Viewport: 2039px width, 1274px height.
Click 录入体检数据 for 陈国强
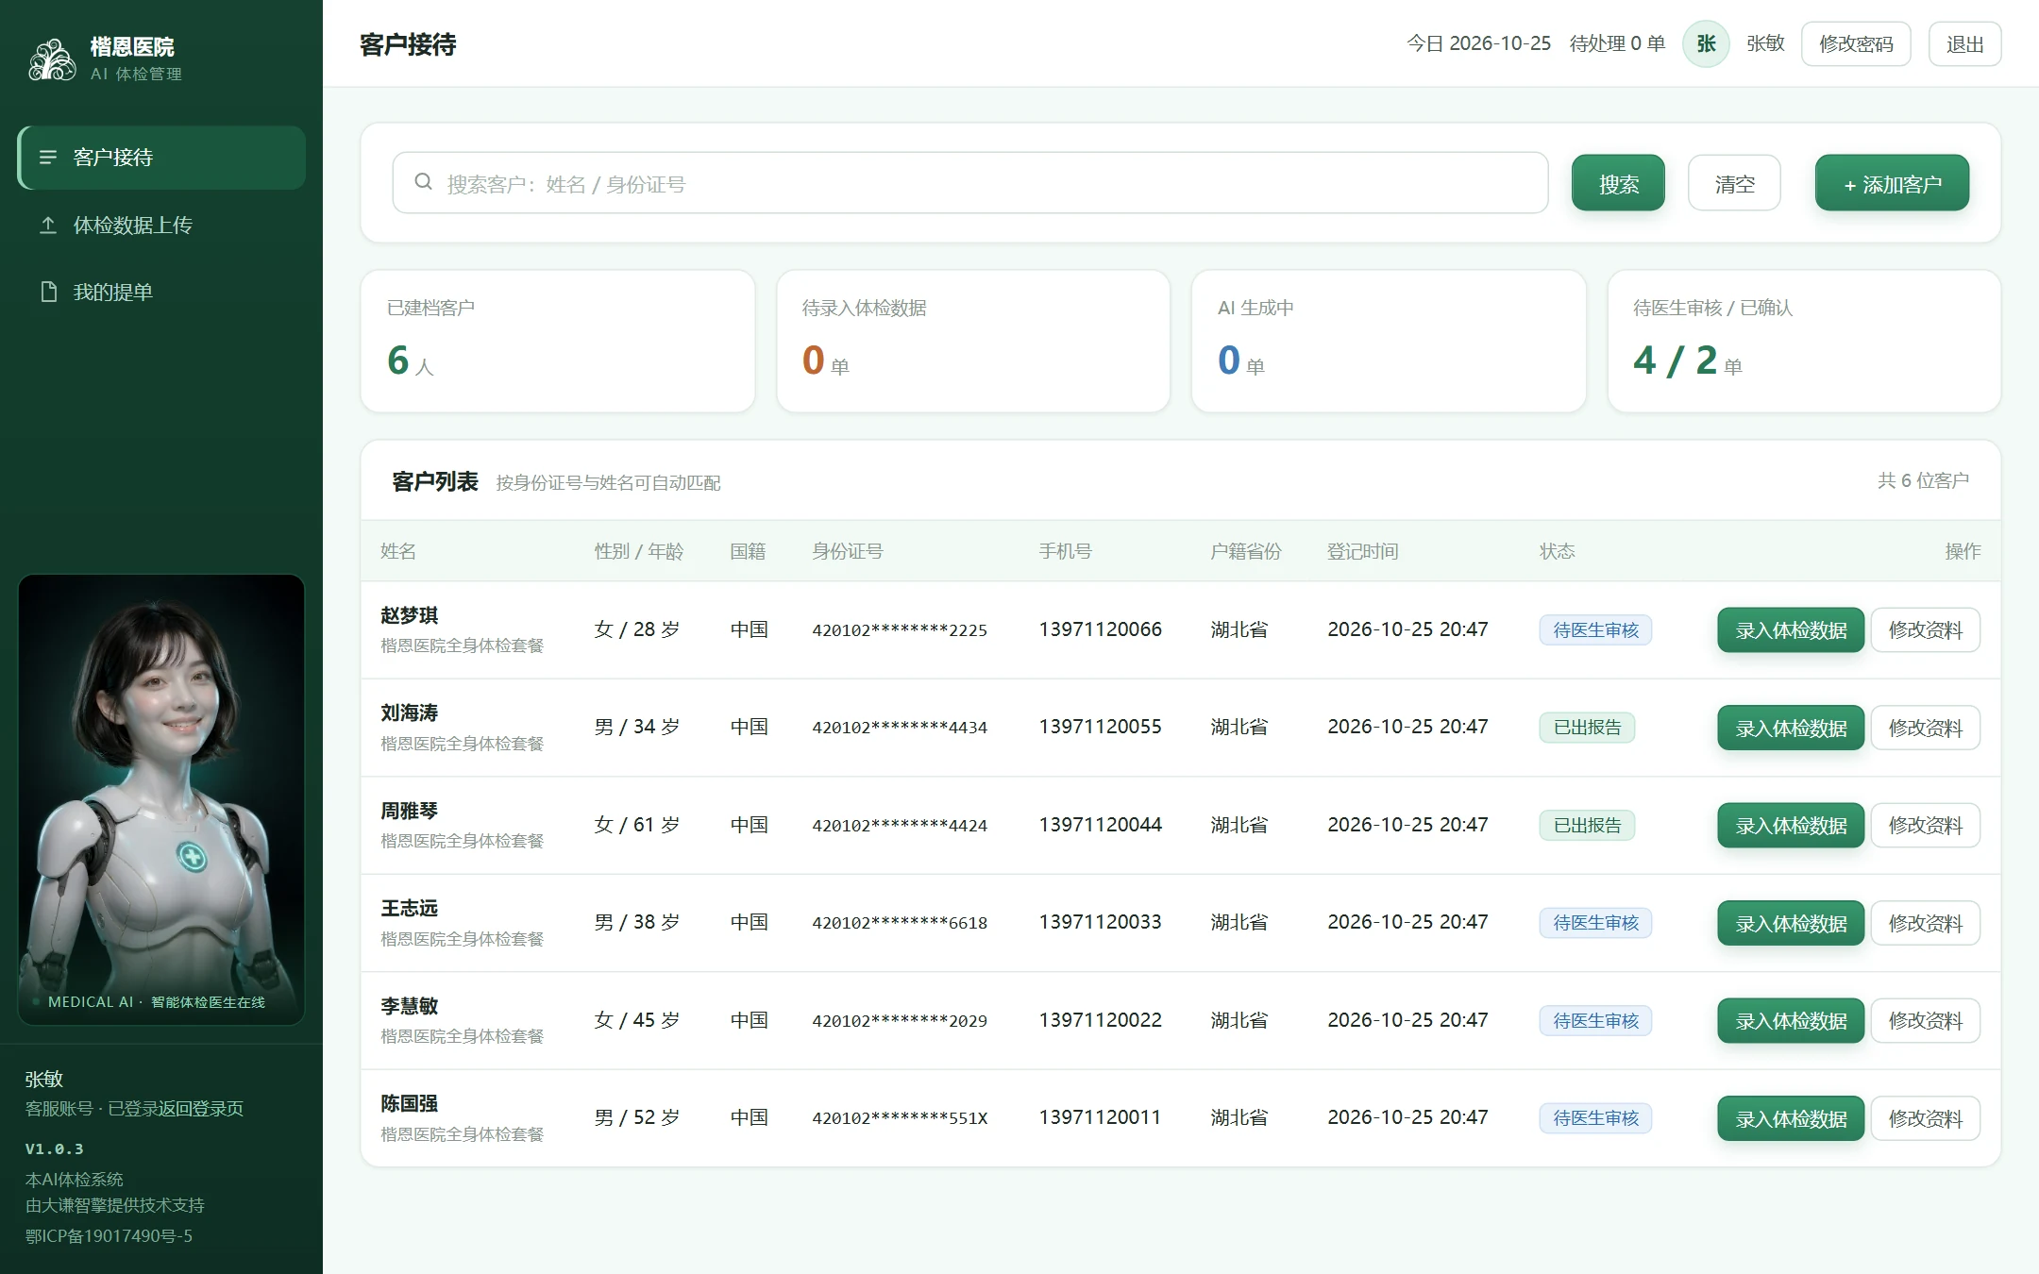point(1791,1118)
